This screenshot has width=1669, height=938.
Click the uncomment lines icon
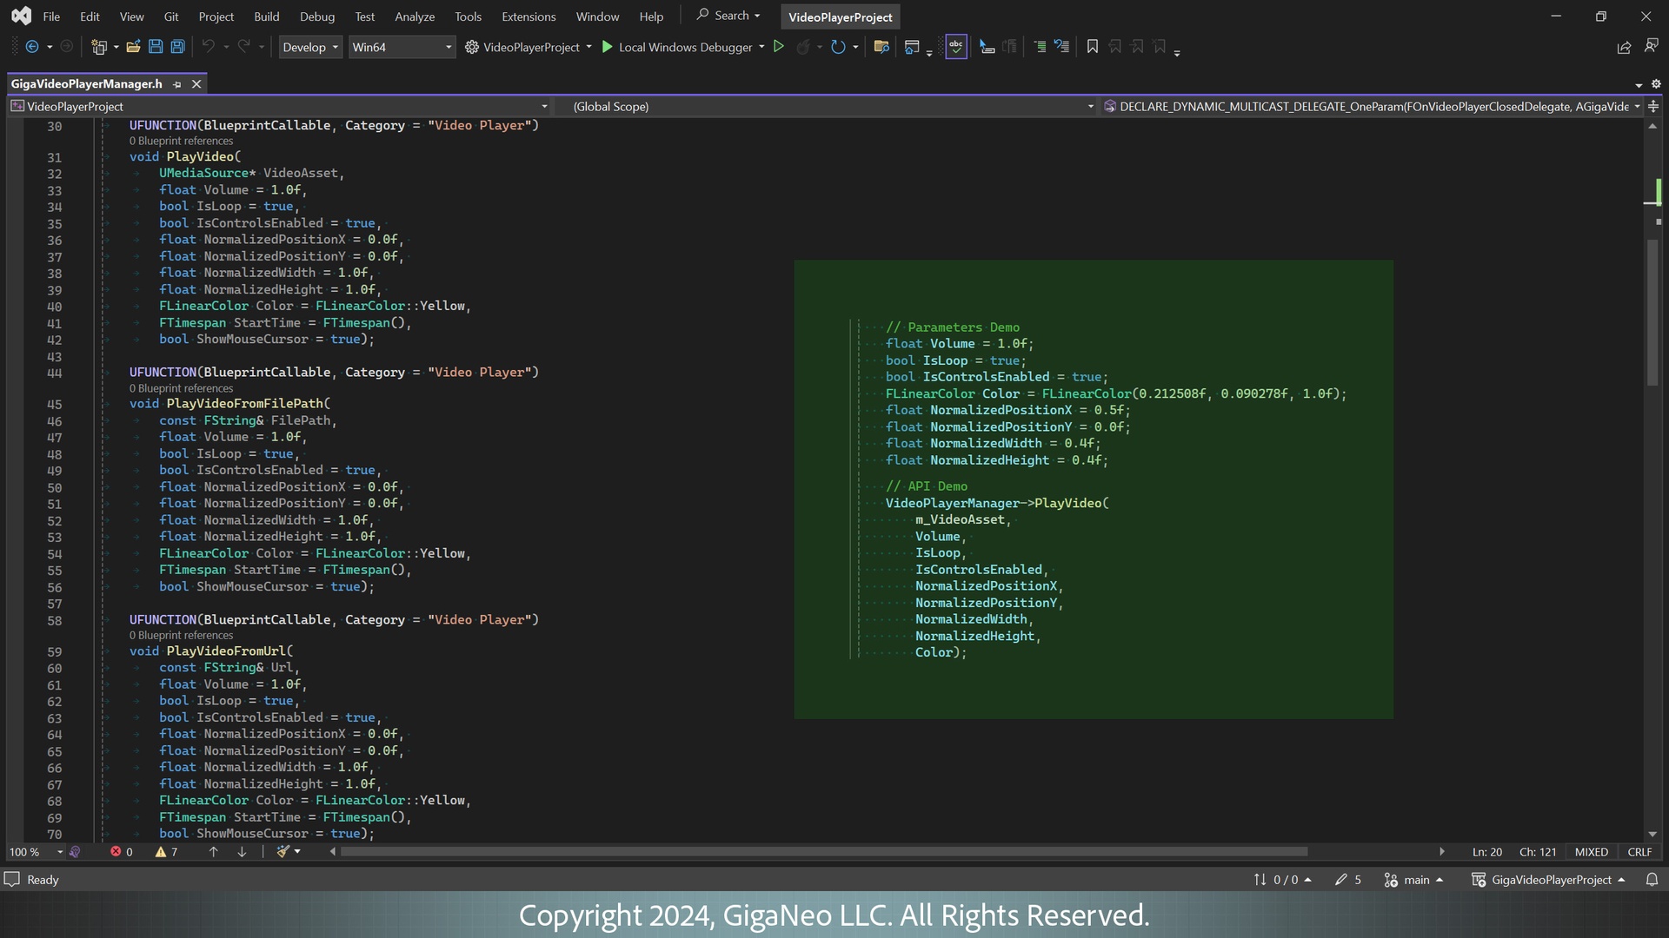[x=1061, y=47]
